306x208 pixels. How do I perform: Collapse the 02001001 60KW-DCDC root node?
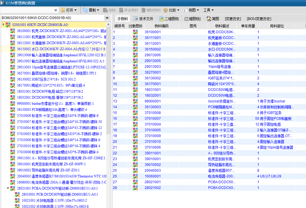tap(3, 25)
